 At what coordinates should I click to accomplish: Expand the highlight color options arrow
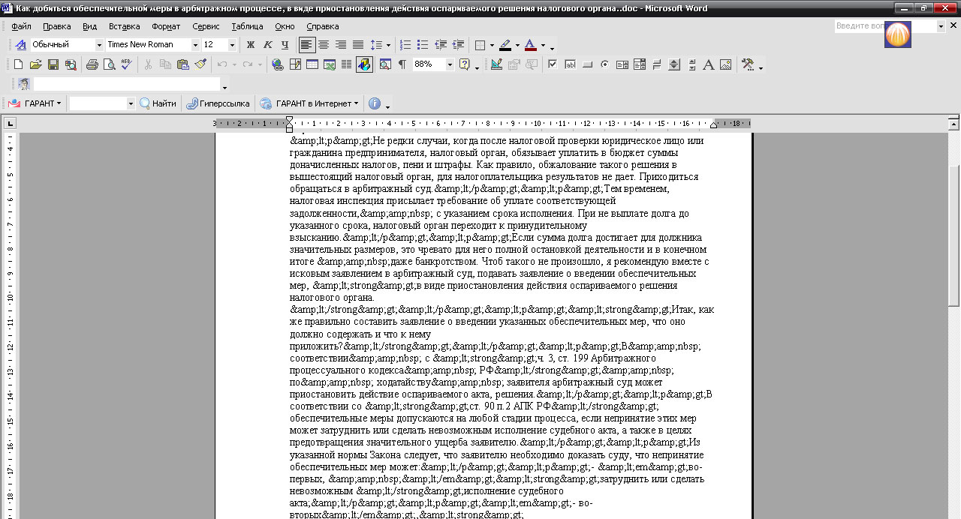(517, 45)
